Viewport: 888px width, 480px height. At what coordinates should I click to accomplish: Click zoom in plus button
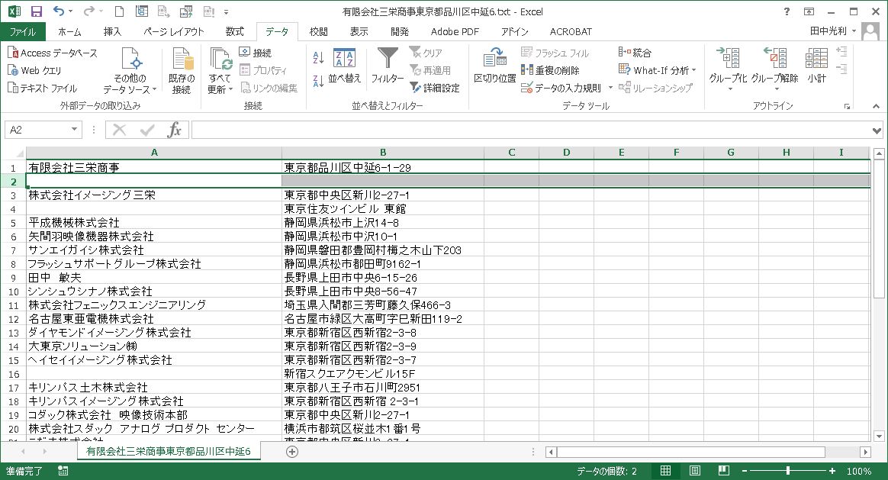pos(832,471)
